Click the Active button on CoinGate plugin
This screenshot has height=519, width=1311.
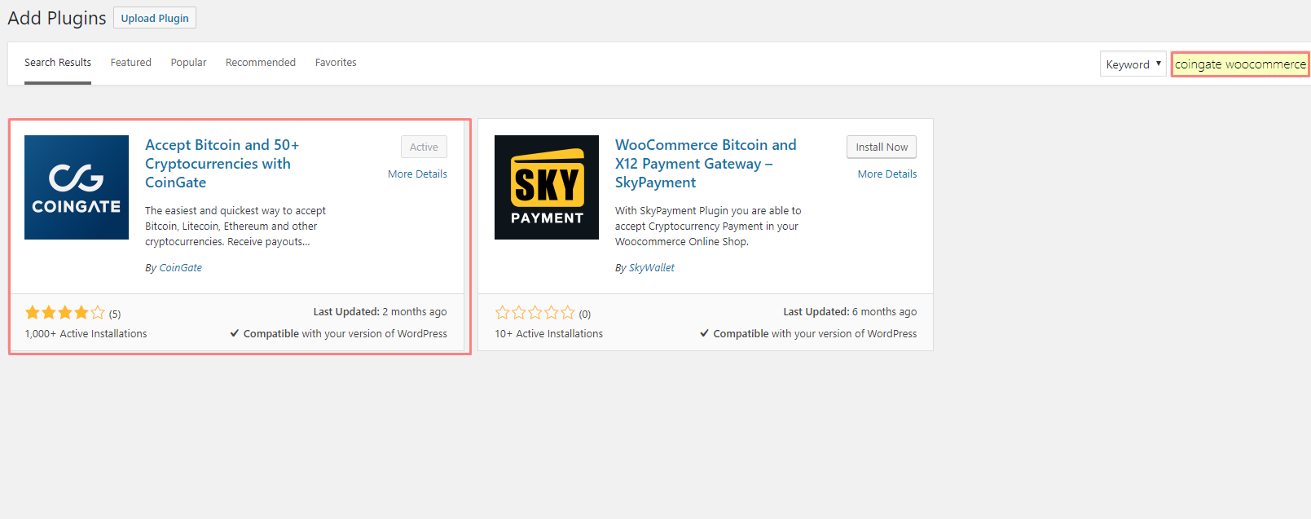point(424,147)
